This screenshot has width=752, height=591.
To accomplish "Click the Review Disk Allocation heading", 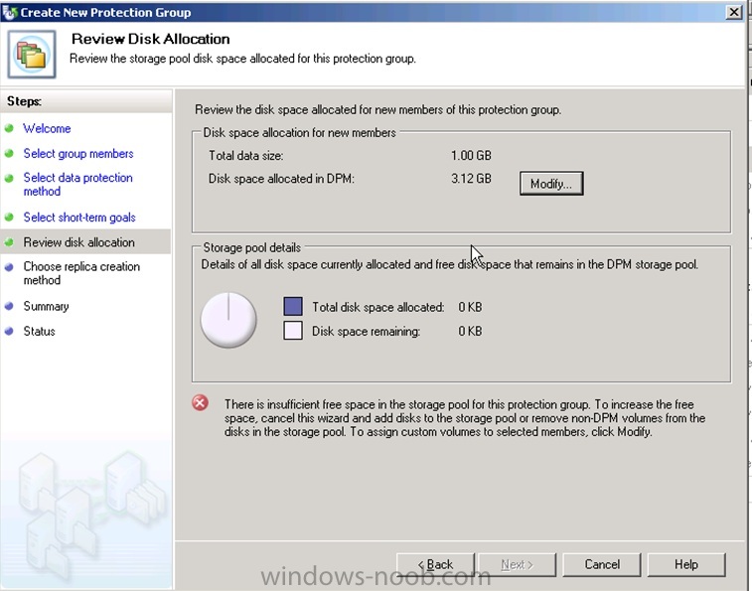I will coord(151,39).
